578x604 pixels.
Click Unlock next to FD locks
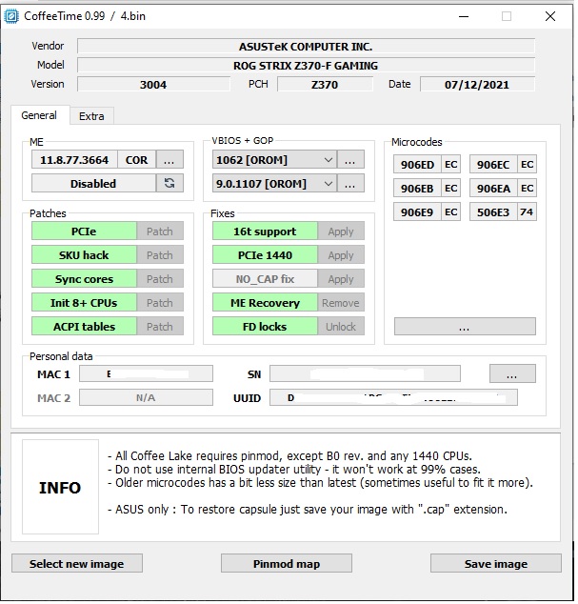(341, 327)
